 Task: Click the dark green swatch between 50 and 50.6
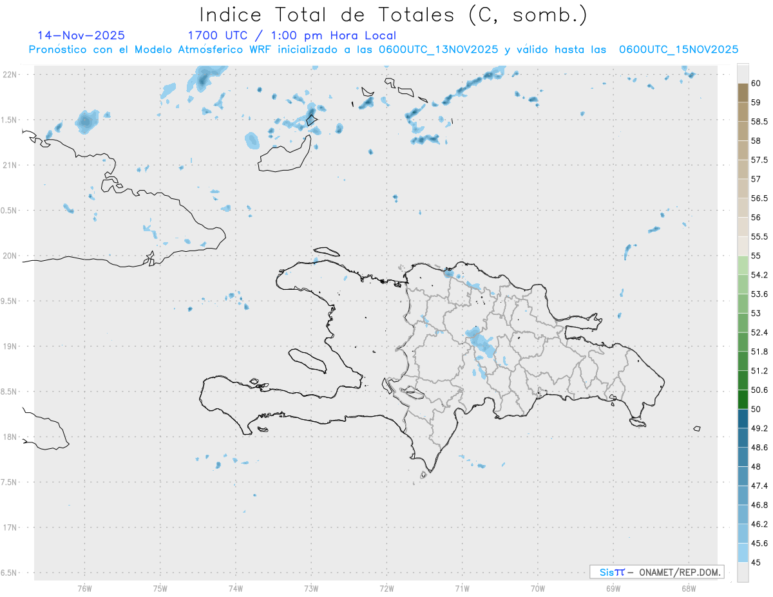743,400
